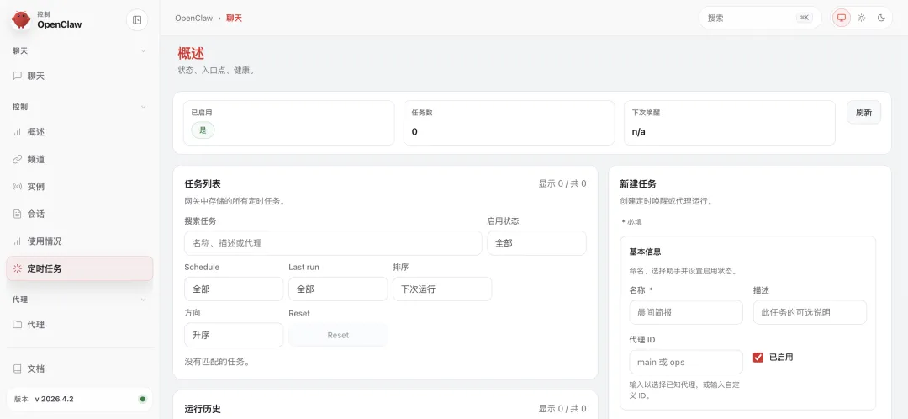The image size is (908, 419).
Task: Click the Reset filters button
Action: pos(338,335)
